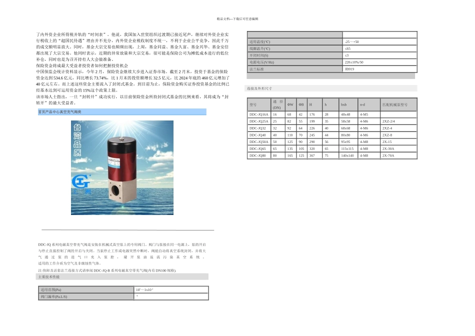Select the DDC-JQ40 model cell
475x336 pixels.
click(259, 135)
